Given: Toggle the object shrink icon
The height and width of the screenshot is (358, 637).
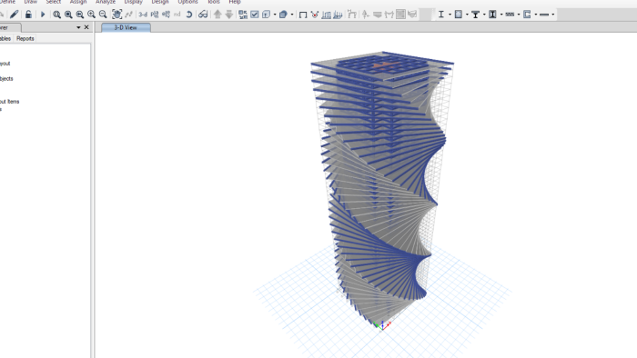Looking at the screenshot, I should click(x=243, y=15).
